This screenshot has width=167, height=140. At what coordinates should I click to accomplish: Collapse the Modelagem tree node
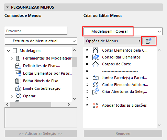pyautogui.click(x=8, y=51)
